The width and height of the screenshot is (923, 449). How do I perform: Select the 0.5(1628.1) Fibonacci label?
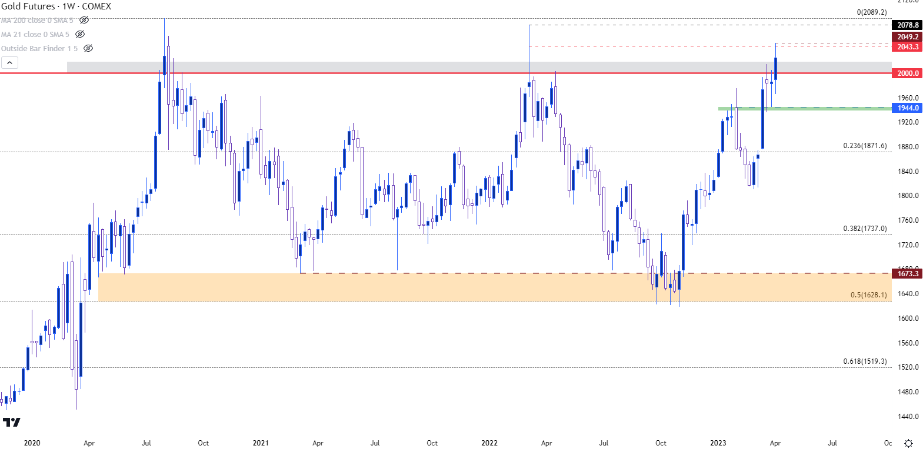(868, 294)
